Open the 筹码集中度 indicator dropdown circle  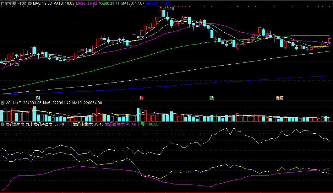[x=3, y=124]
